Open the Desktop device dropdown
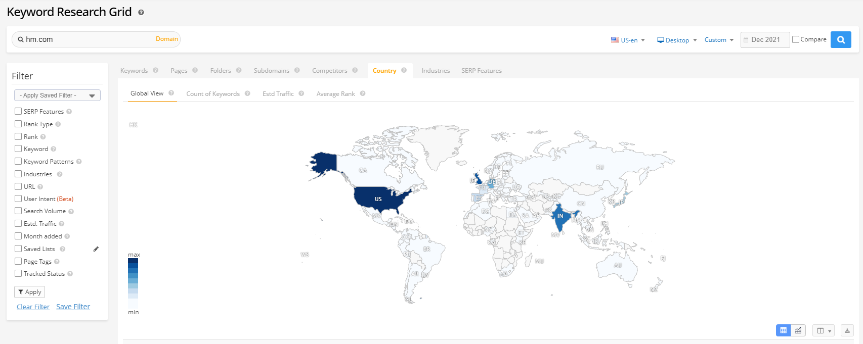Screen dimensions: 863x344 677,40
